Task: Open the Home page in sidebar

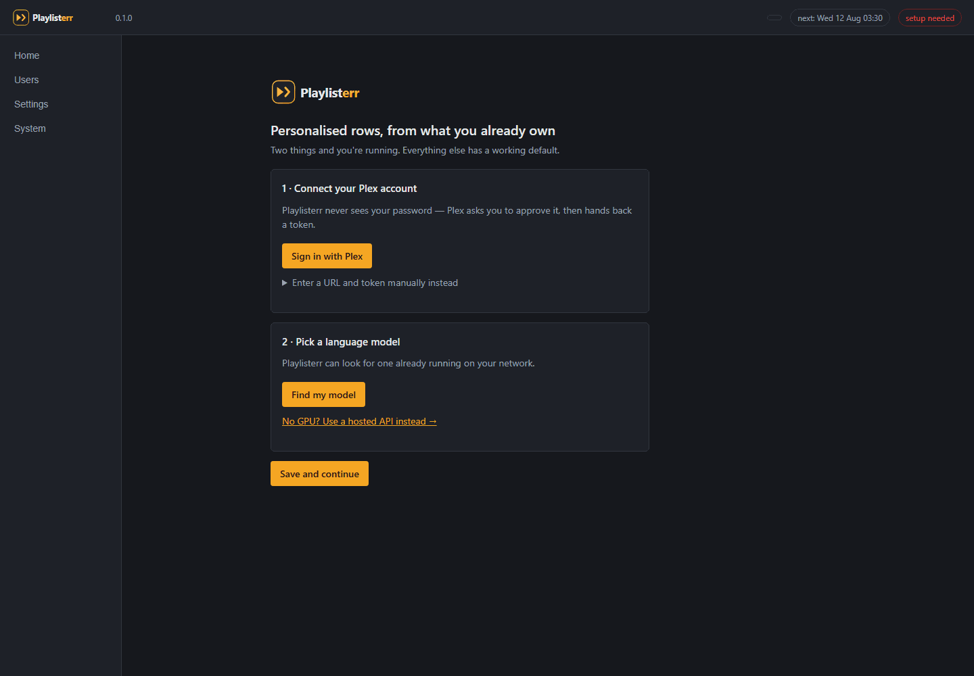Action: pyautogui.click(x=27, y=55)
